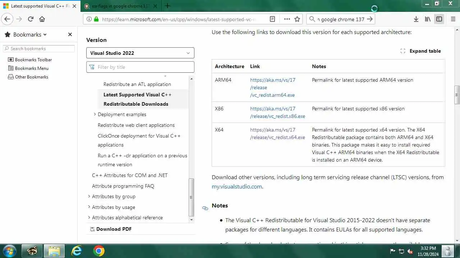
Task: Click the Filter by title field
Action: [x=140, y=67]
